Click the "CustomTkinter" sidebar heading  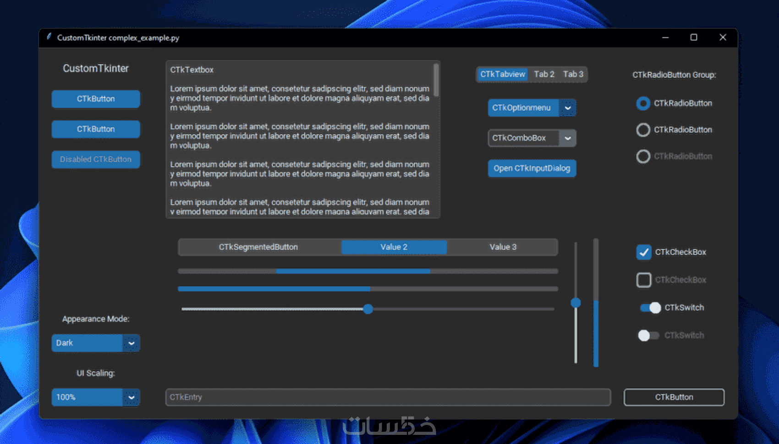coord(96,69)
